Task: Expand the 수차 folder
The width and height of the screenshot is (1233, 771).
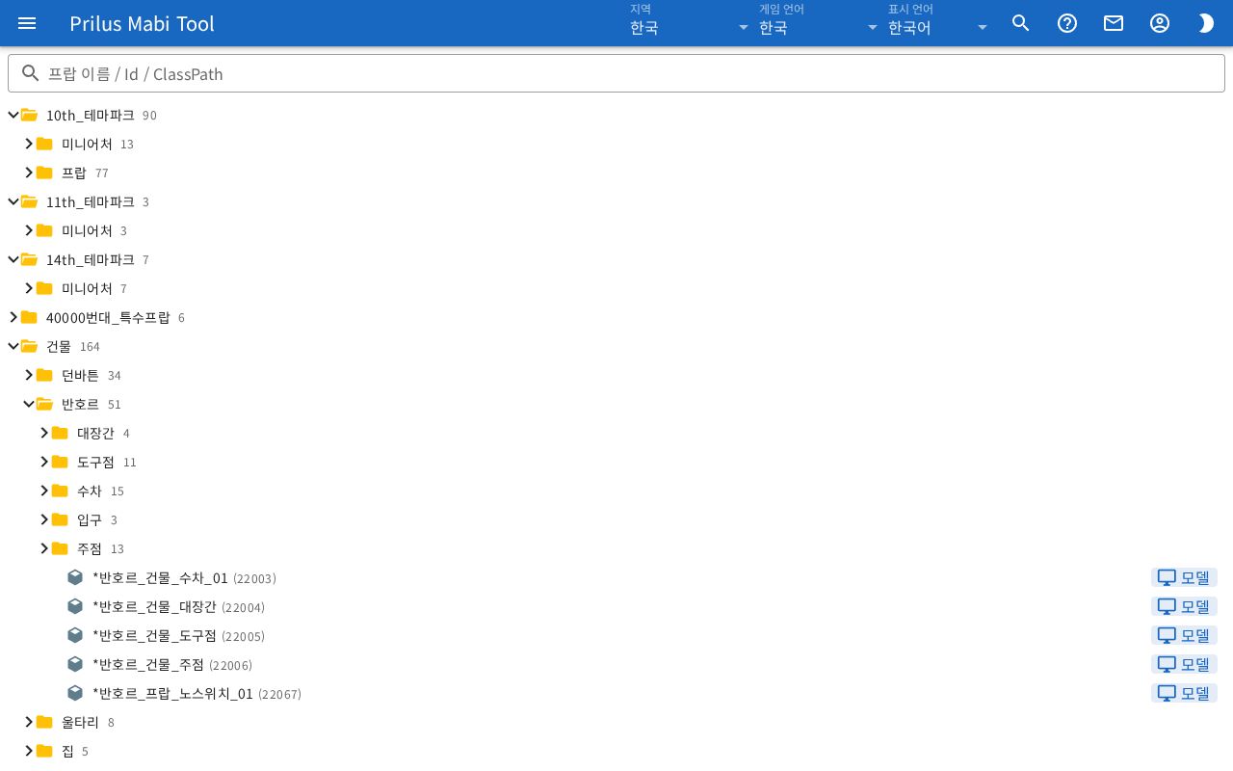Action: point(44,491)
